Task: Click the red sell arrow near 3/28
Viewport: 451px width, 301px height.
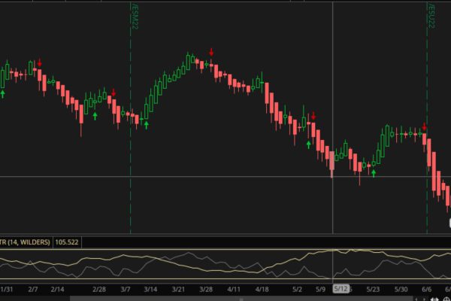Action: [211, 52]
